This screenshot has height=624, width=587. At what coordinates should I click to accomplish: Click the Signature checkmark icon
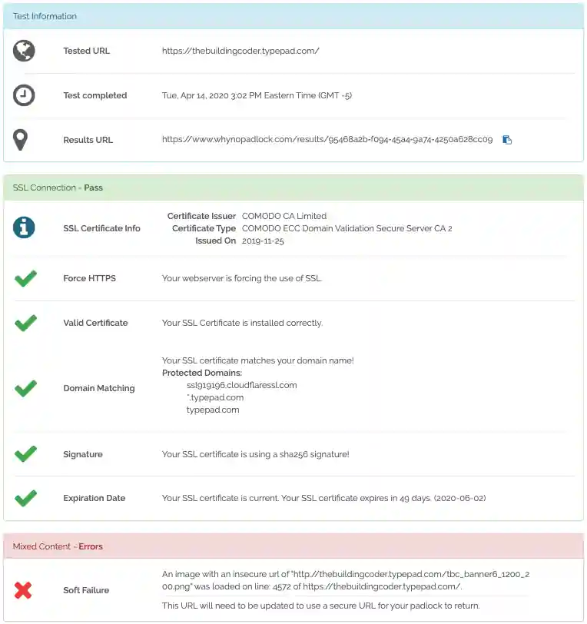point(25,454)
